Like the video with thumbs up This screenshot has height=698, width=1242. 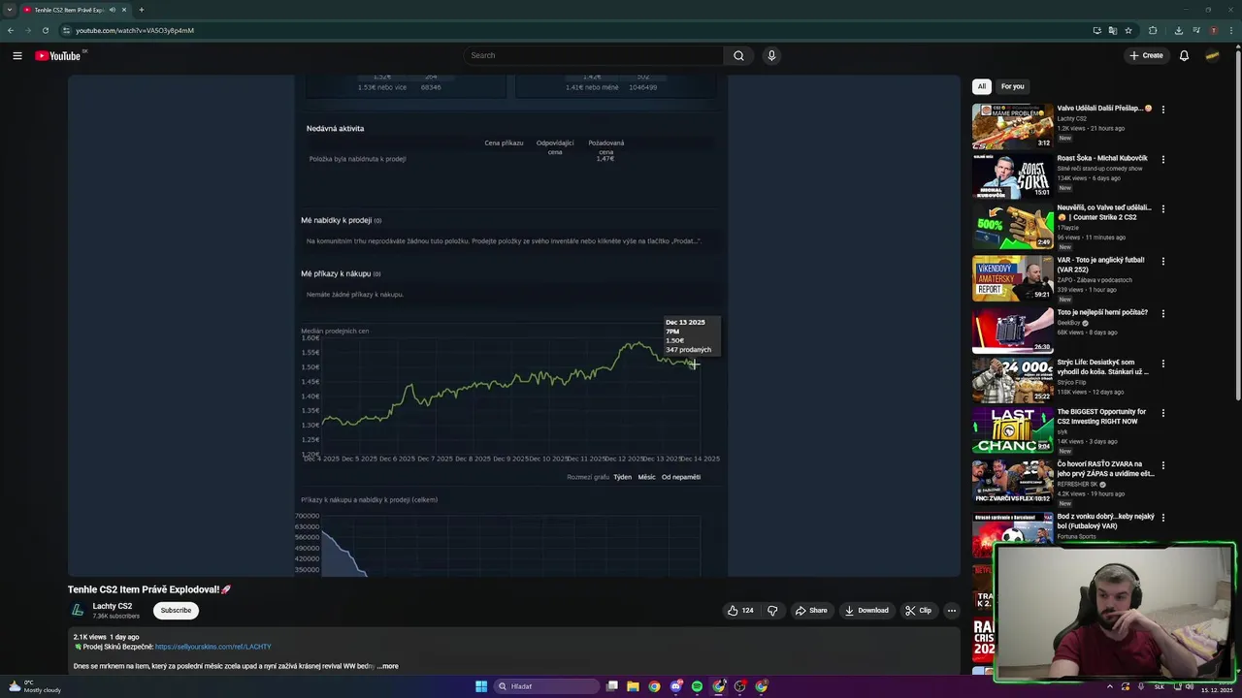[x=740, y=611]
